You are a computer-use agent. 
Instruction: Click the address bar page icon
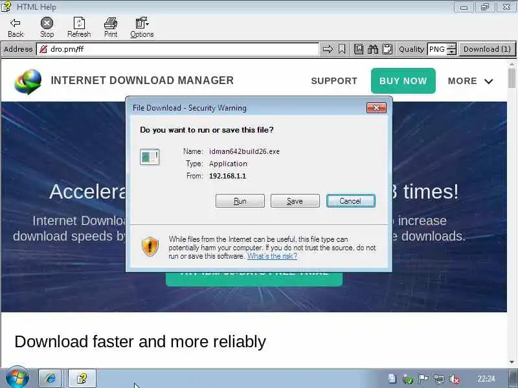point(43,49)
